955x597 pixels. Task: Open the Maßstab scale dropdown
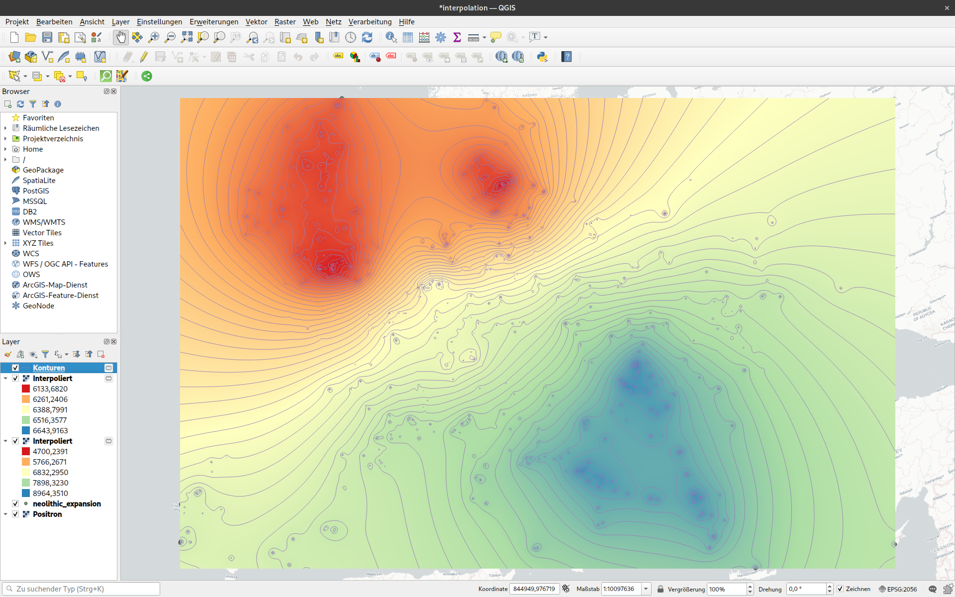coord(646,589)
